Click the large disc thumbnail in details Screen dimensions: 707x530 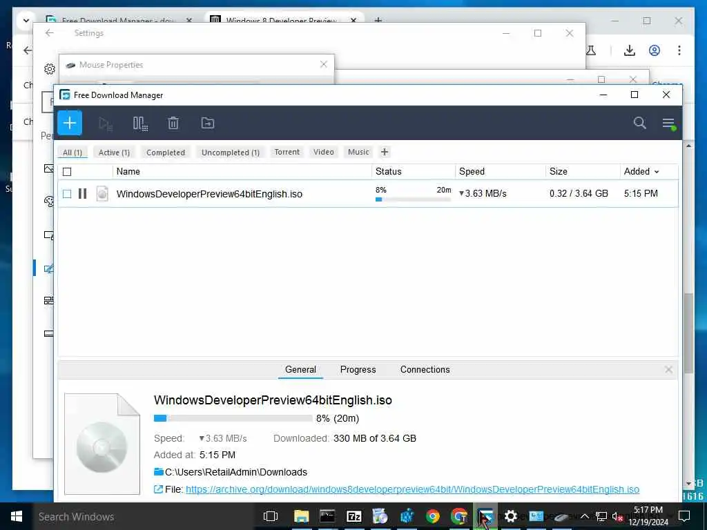tap(102, 444)
